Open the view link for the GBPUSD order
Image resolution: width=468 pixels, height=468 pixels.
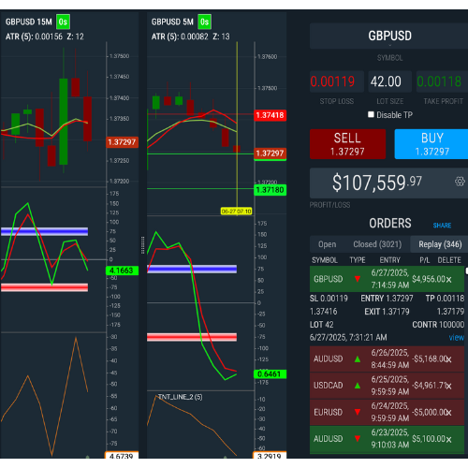pyautogui.click(x=456, y=337)
